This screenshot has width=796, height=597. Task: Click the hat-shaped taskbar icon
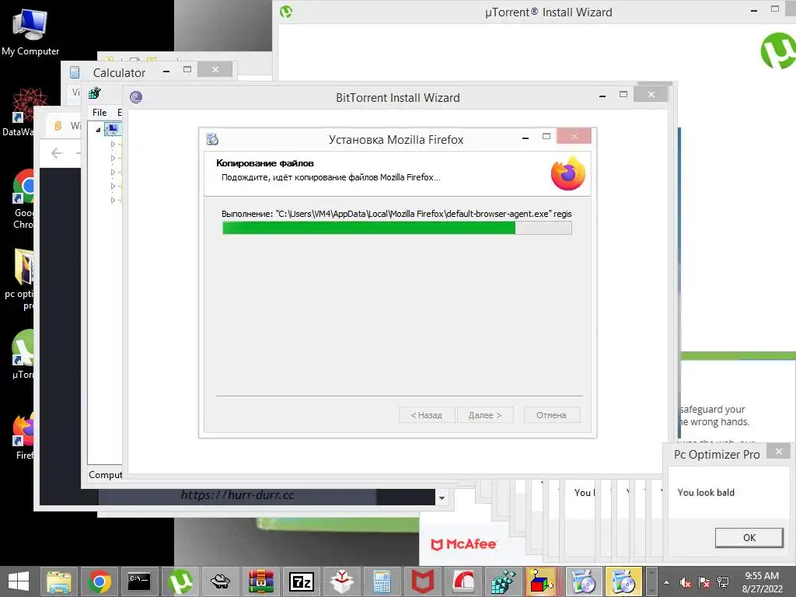point(220,581)
